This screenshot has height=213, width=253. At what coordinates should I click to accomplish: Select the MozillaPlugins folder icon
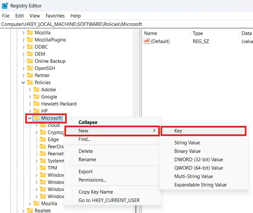tap(30, 40)
